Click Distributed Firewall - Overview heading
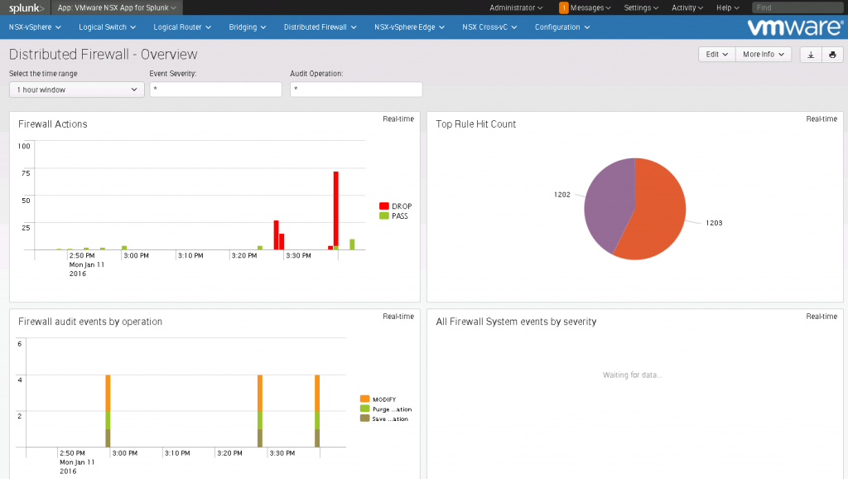 point(104,55)
